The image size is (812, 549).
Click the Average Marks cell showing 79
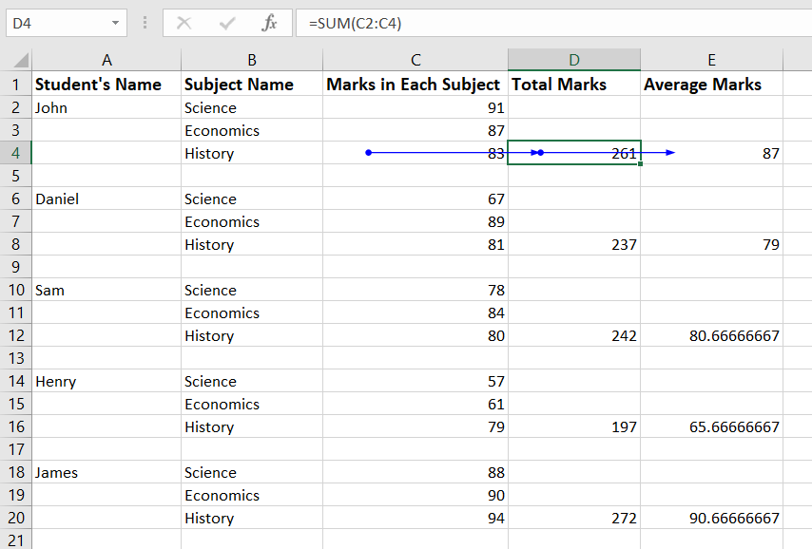tap(711, 244)
